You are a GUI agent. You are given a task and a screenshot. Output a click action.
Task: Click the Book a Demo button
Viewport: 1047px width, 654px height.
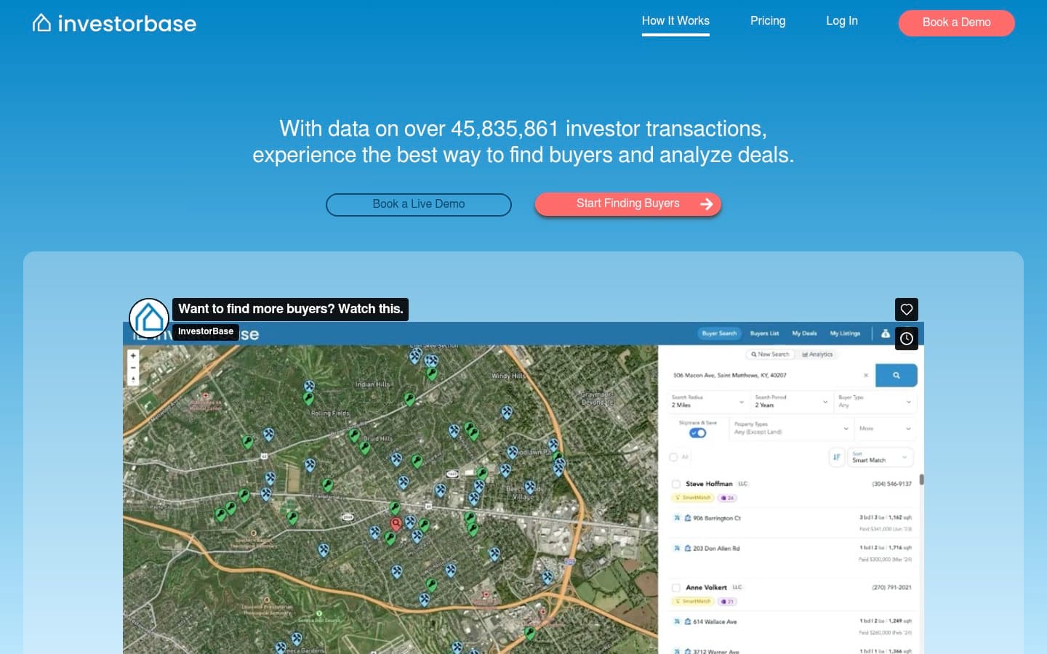pyautogui.click(x=957, y=23)
